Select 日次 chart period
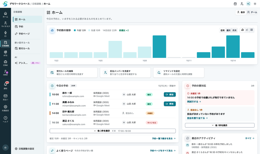 (x=222, y=30)
